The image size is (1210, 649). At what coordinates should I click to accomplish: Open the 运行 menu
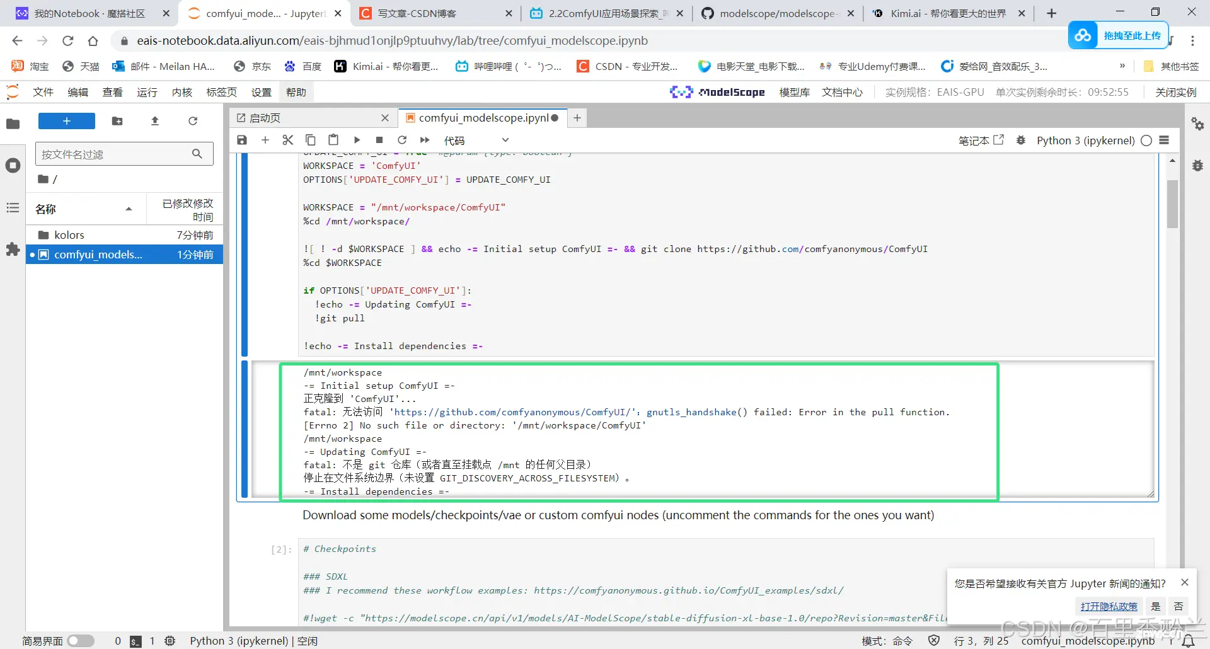point(147,93)
